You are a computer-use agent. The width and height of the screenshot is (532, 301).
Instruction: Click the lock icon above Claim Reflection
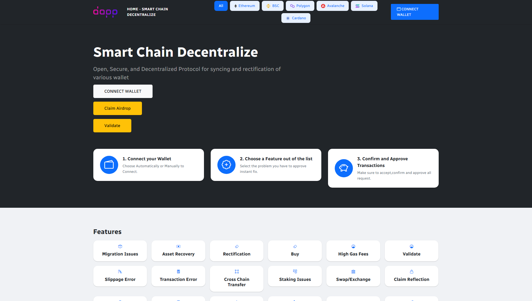[x=412, y=271]
